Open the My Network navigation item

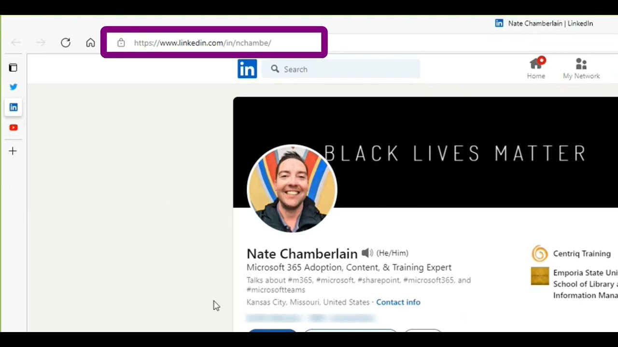click(581, 68)
